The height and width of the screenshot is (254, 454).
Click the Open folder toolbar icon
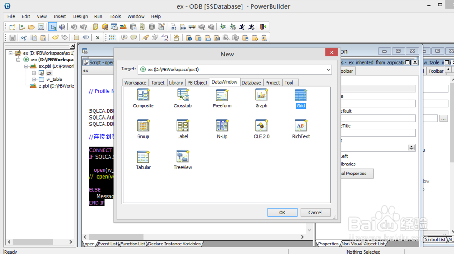[31, 27]
